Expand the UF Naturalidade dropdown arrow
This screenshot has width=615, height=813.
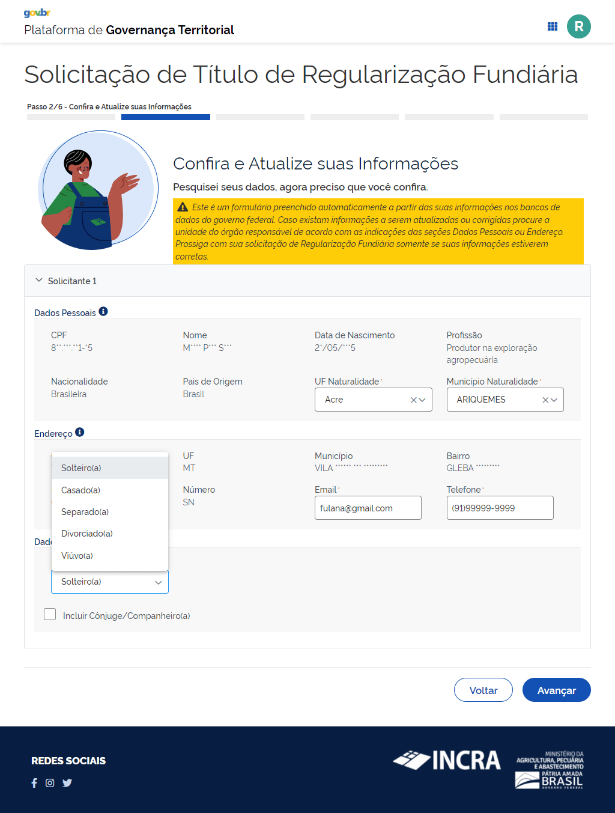point(422,400)
